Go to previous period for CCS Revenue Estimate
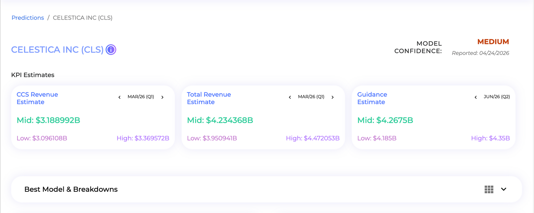 (119, 97)
